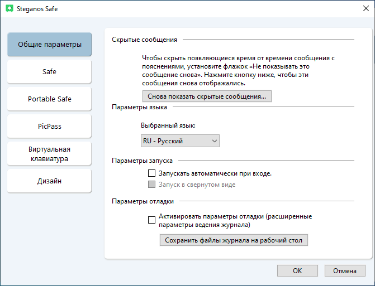Image resolution: width=375 pixels, height=286 pixels.
Task: Click Снова показать скрытые сообщения button
Action: tap(206, 96)
